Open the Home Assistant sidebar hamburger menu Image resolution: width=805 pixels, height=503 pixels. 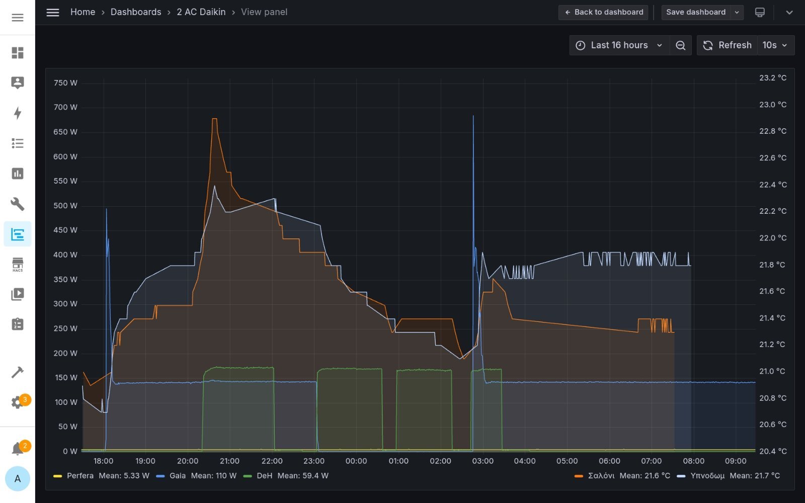pos(18,18)
